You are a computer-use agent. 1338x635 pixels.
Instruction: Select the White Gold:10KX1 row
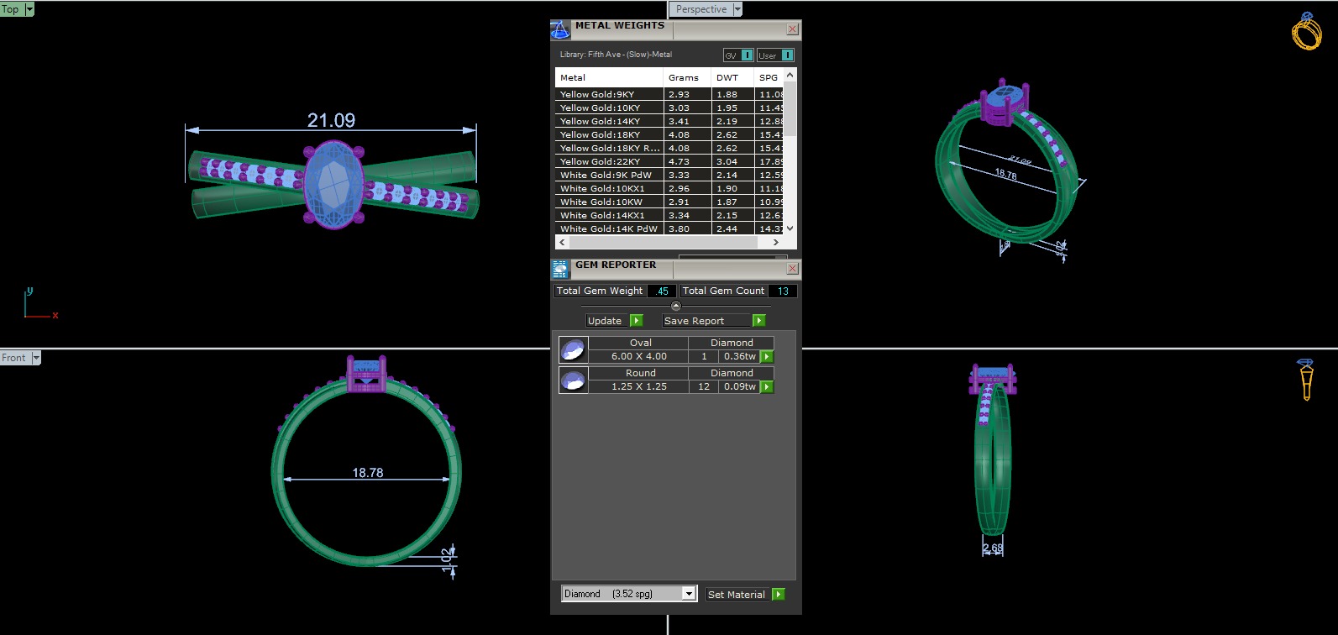(x=669, y=188)
